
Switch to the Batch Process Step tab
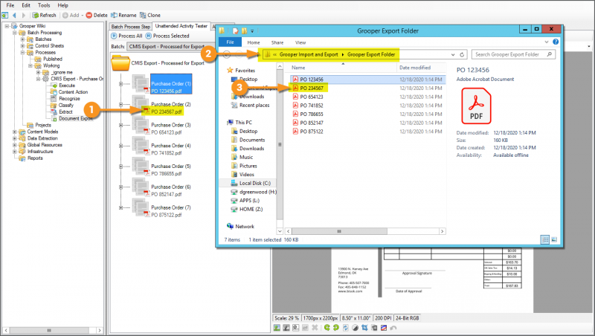[x=131, y=27]
